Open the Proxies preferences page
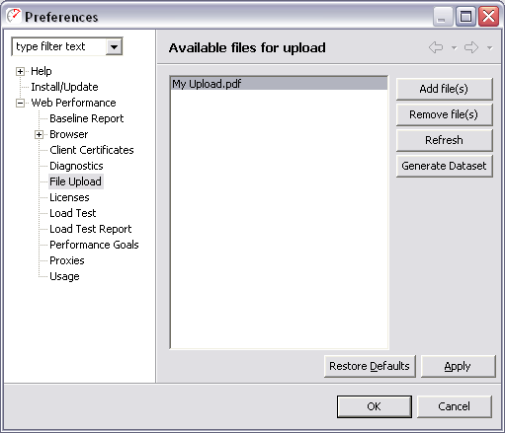Image resolution: width=505 pixels, height=433 pixels. pos(67,260)
